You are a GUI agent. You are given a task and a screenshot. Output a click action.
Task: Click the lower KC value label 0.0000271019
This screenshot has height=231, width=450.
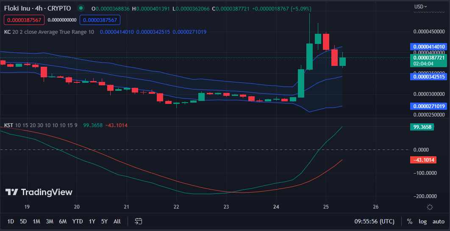(429, 106)
